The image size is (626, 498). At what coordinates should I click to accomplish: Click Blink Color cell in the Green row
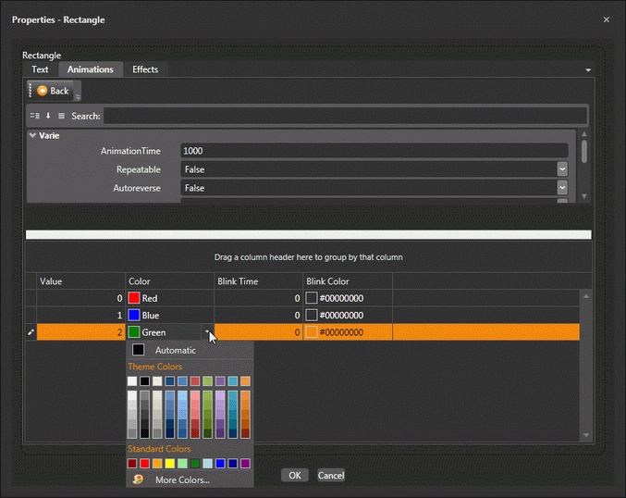click(x=348, y=332)
